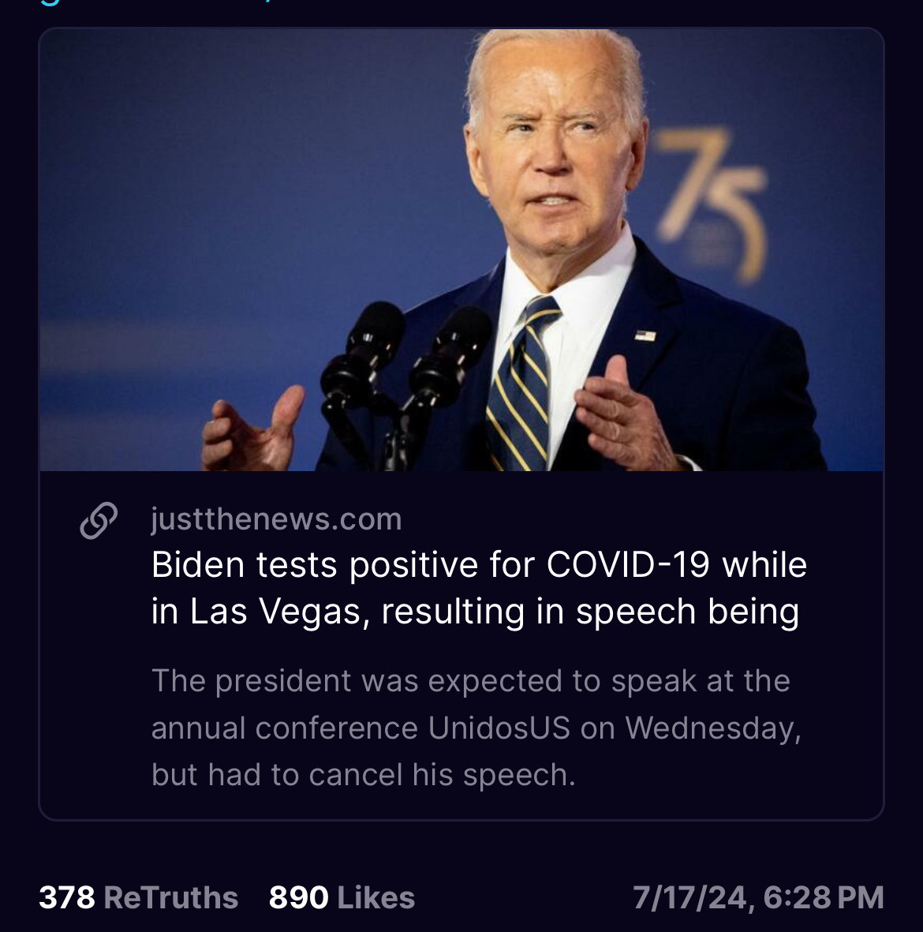View the 890 Likes list
The image size is (923, 932).
tap(342, 897)
